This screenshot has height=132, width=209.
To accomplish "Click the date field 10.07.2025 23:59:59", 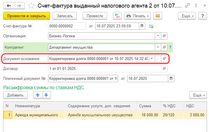I will coord(117,26).
